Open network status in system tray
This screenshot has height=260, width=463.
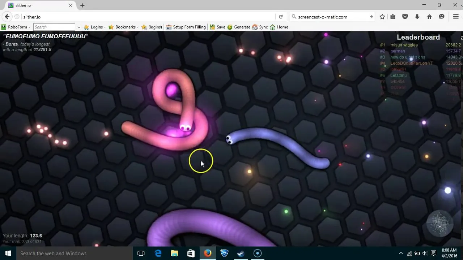pyautogui.click(x=409, y=253)
